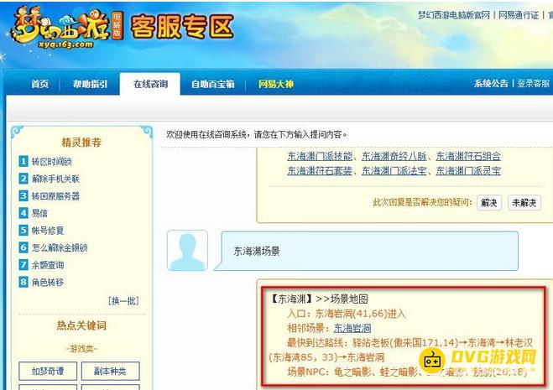553x390 pixels.
Task: Open 网易通行证 link at top
Action: [519, 15]
